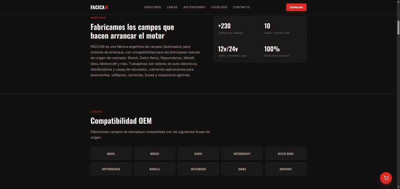The height and width of the screenshot is (189, 400).
Task: Click the text about replacement fields for OEM lines
Action: click(150, 135)
